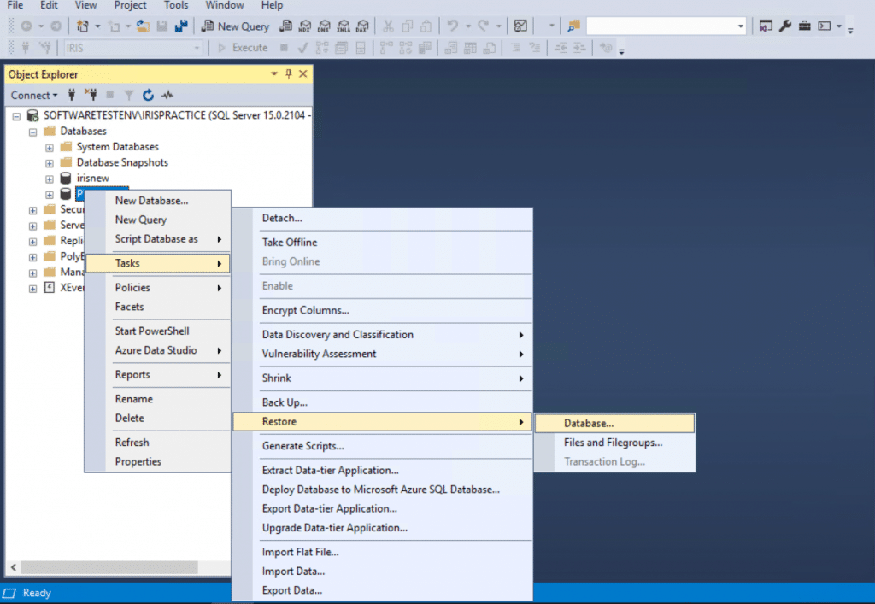Choose Script Database as from context menu
Screen dimensions: 875x604
tap(158, 238)
